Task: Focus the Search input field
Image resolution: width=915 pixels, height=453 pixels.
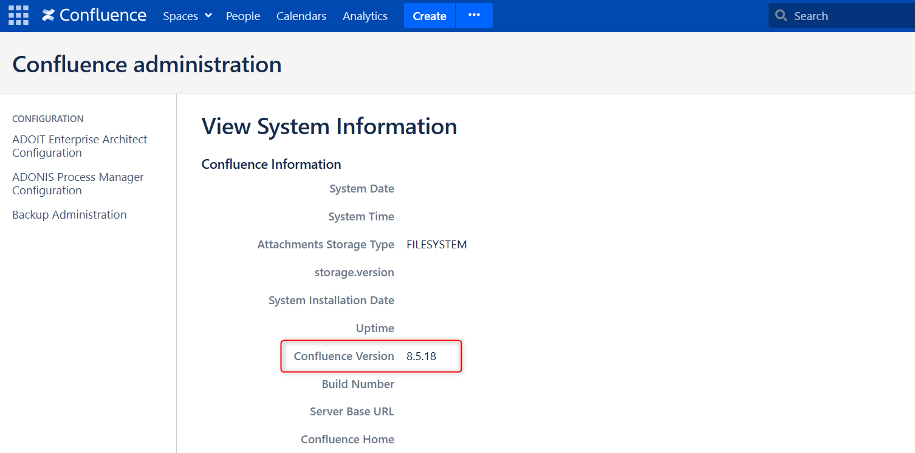Action: (841, 16)
